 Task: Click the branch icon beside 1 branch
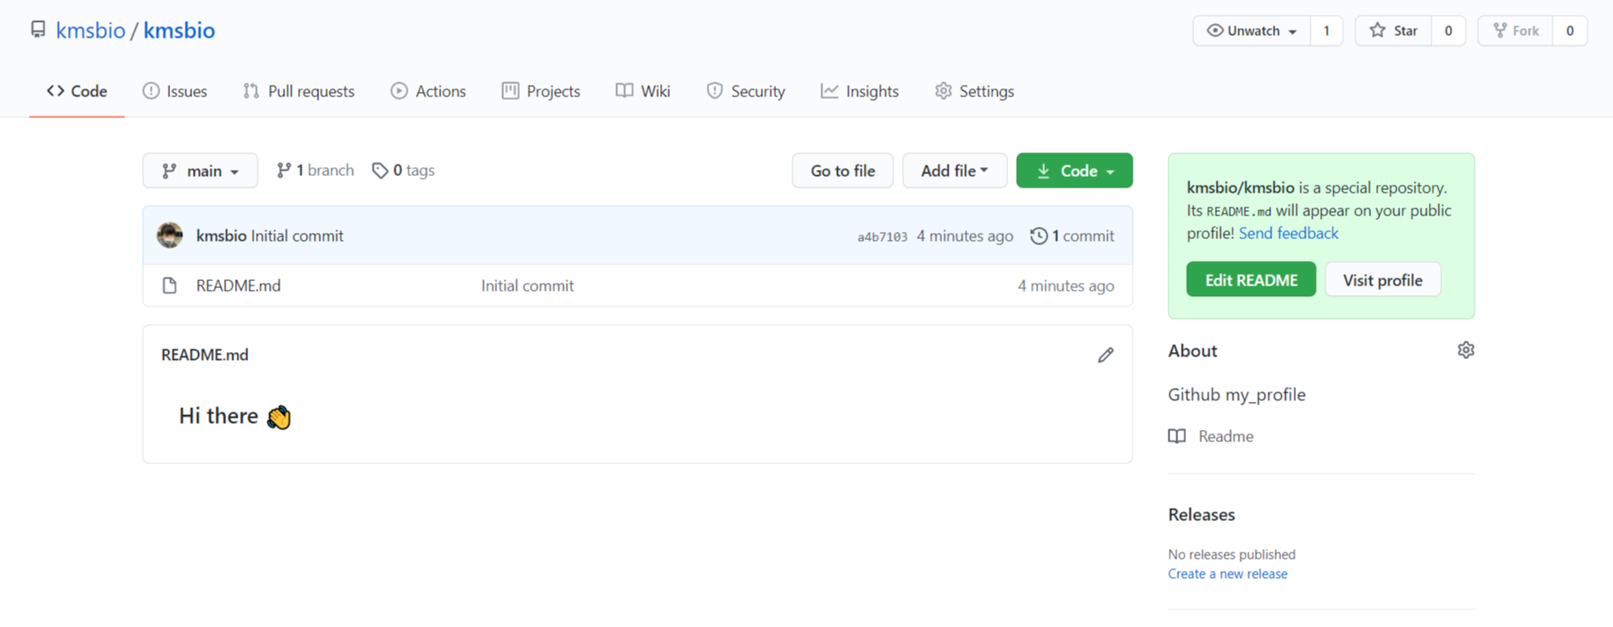pos(283,171)
